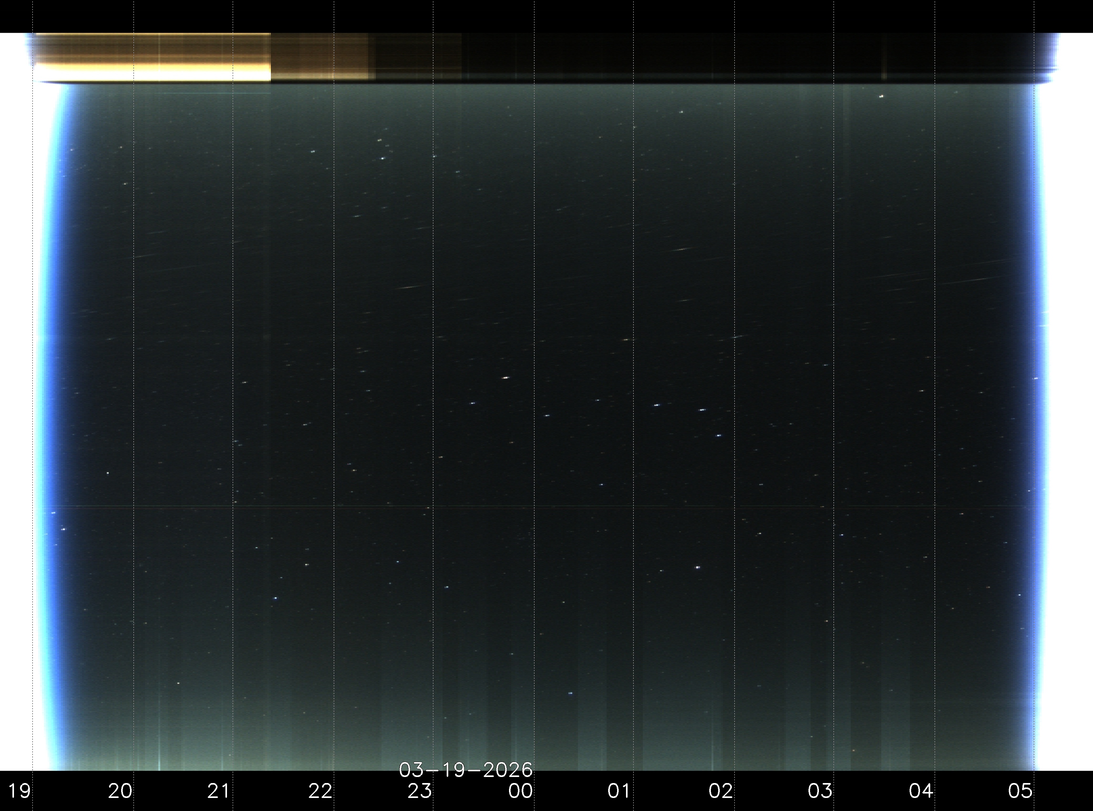The image size is (1093, 811).
Task: Click the 00 midnight hour label
Action: 521,791
